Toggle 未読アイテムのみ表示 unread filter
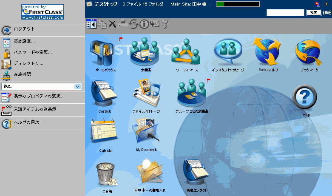 coord(35,109)
